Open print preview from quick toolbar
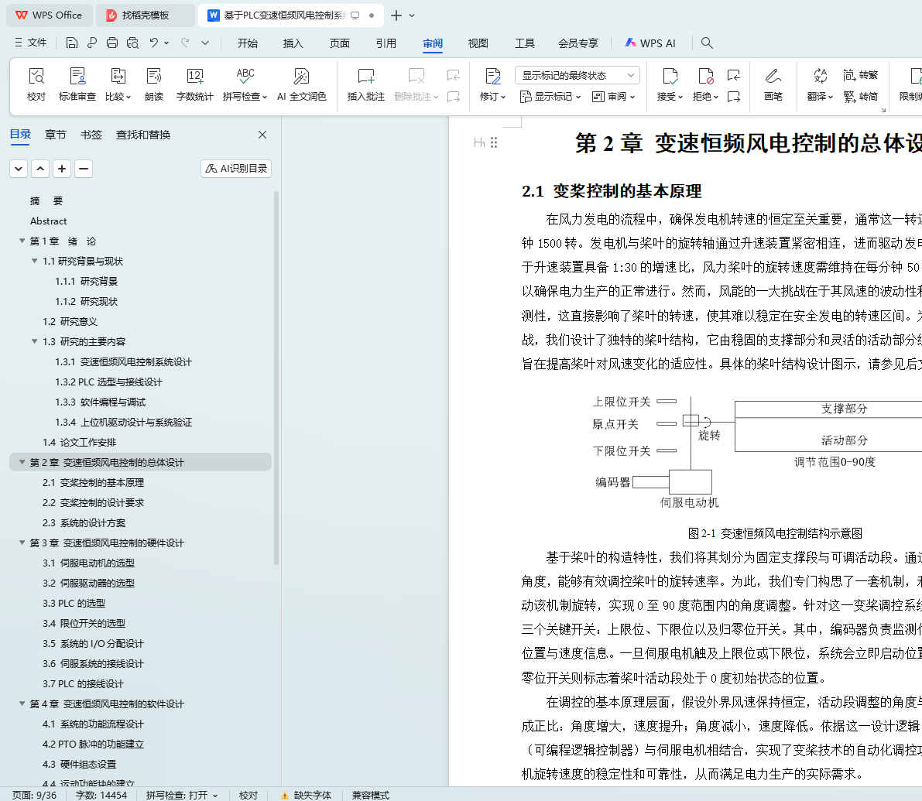The width and height of the screenshot is (922, 801). [x=133, y=43]
